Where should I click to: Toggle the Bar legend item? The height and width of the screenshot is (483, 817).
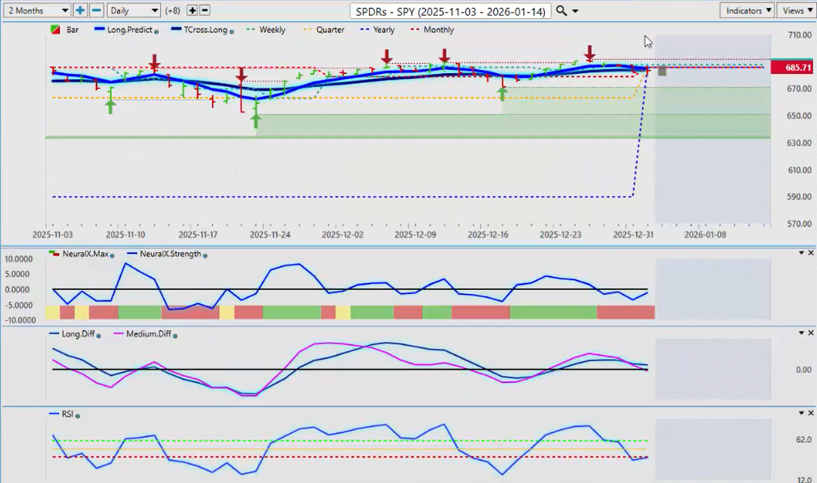tap(66, 30)
